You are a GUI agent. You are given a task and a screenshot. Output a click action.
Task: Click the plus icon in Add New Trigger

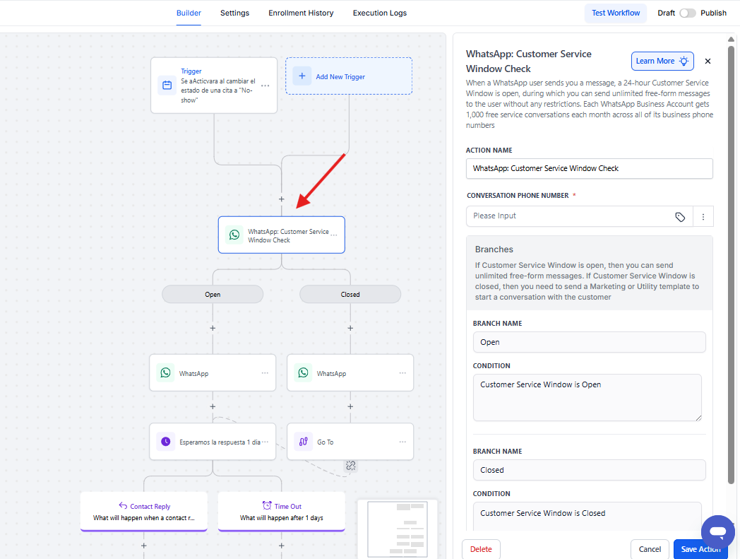pos(302,76)
